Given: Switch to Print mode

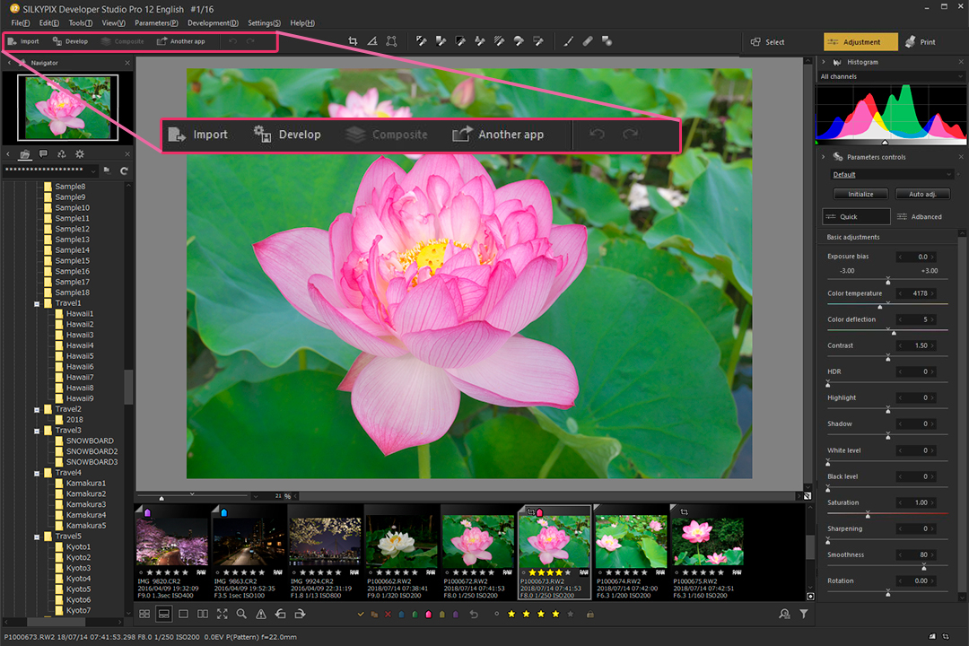Looking at the screenshot, I should pyautogui.click(x=921, y=42).
